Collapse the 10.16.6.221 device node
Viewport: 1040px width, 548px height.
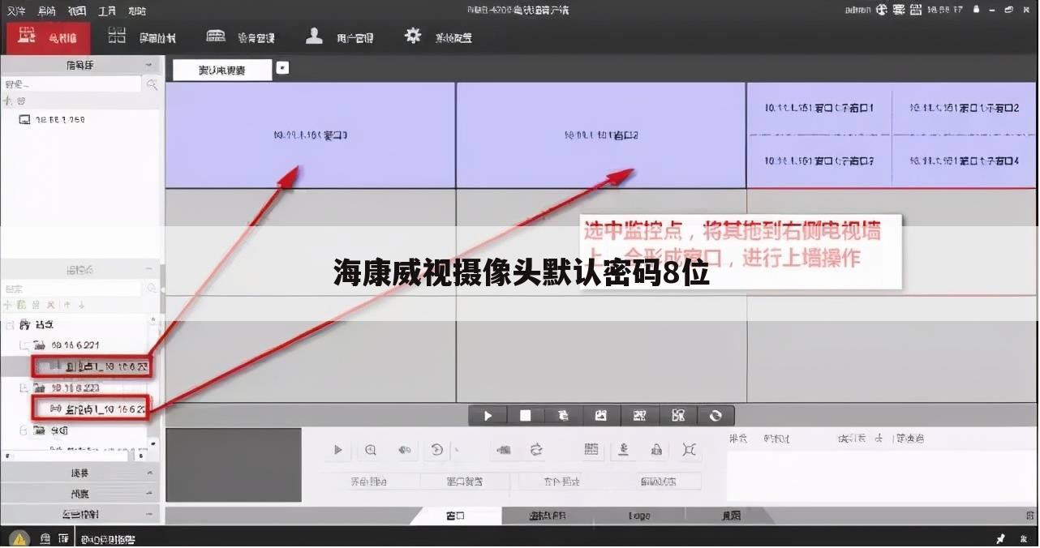25,345
